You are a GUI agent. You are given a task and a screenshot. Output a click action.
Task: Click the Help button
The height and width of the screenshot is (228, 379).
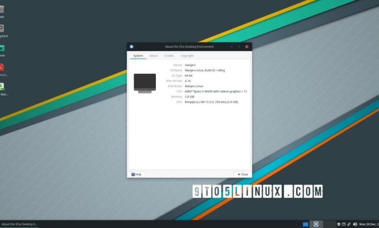[137, 174]
